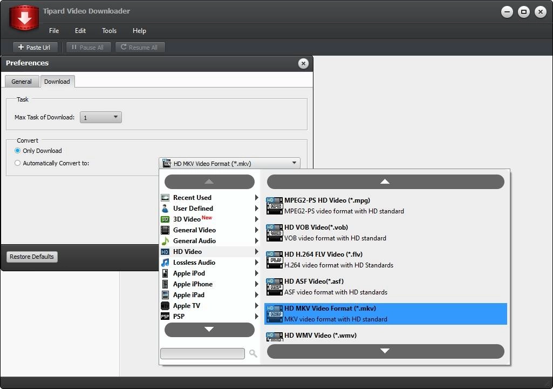The image size is (553, 389).
Task: Expand the Recent Used submenu arrow
Action: (257, 198)
